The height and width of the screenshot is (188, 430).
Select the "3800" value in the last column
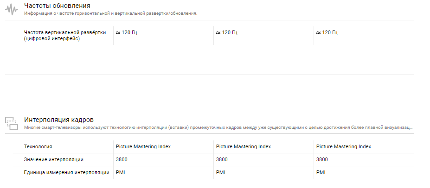click(322, 159)
